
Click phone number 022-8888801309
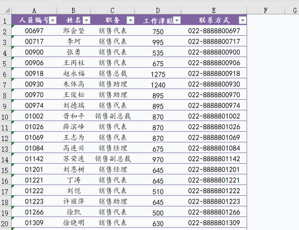(214, 223)
